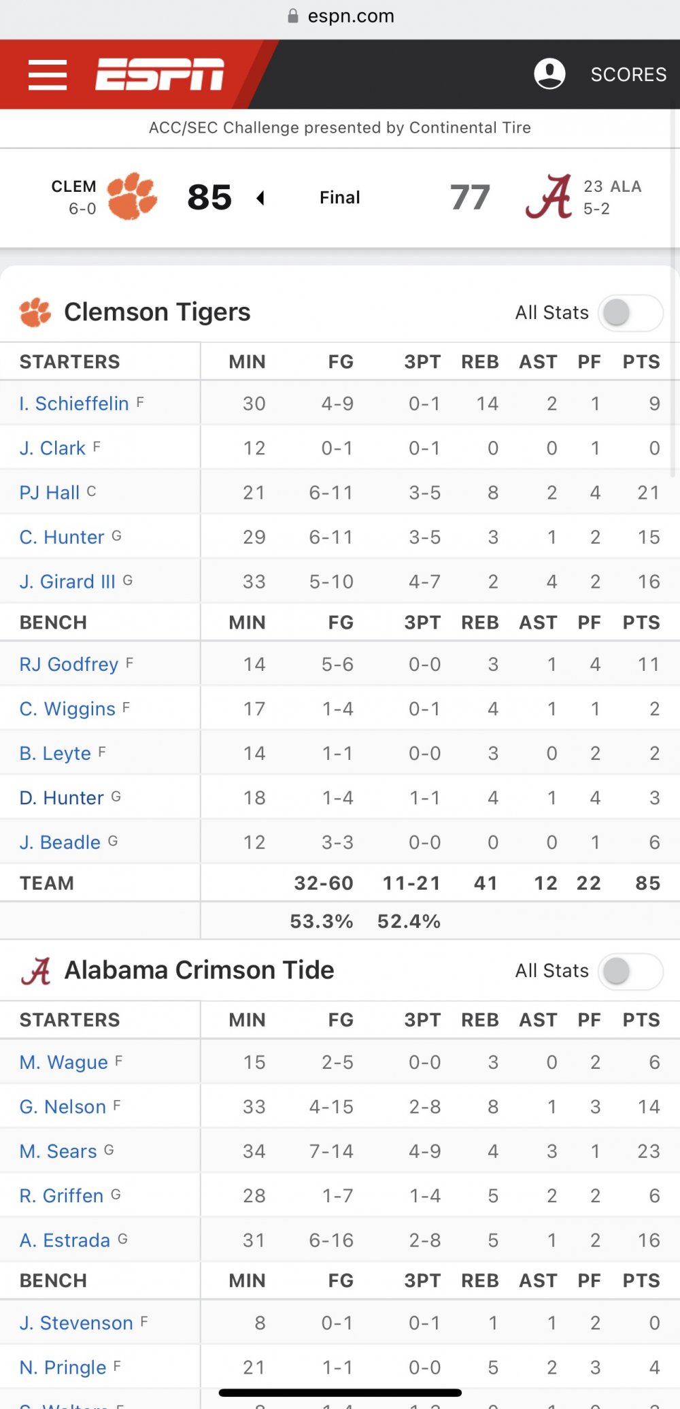Open M. Sears player link
Image resolution: width=680 pixels, height=1409 pixels.
[58, 1151]
